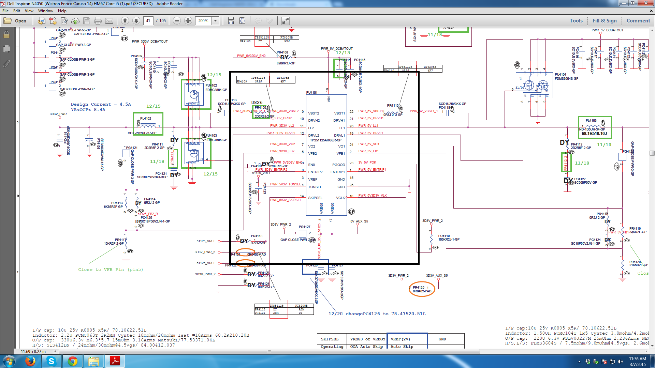
Task: Go to previous page arrow
Action: pyautogui.click(x=125, y=21)
